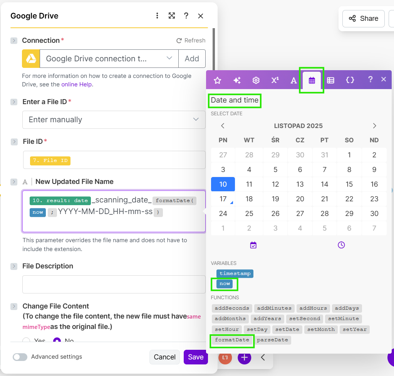The height and width of the screenshot is (376, 394).
Task: Click the Share button
Action: 363,19
